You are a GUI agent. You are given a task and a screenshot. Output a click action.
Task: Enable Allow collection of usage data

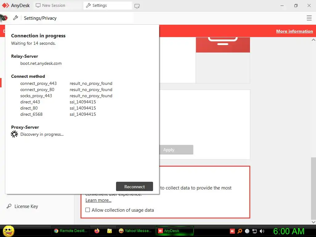click(88, 210)
